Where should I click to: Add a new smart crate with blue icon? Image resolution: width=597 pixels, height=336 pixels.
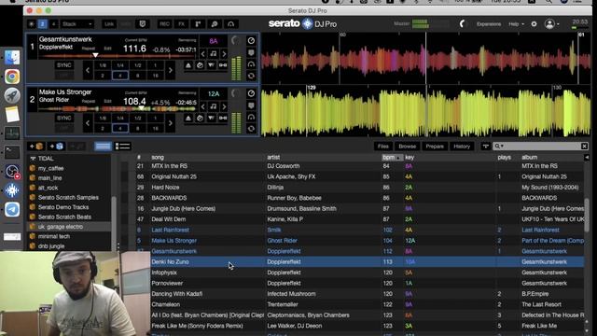pos(56,147)
